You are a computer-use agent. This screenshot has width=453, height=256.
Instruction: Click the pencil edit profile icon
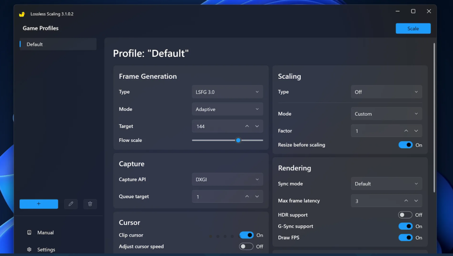[x=71, y=204]
